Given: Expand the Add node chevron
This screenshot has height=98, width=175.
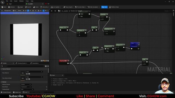Looking at the screenshot, I should (x=147, y=59).
